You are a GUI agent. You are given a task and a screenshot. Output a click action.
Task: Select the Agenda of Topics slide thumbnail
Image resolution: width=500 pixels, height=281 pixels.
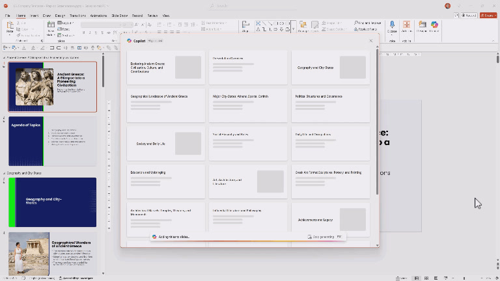tap(53, 141)
